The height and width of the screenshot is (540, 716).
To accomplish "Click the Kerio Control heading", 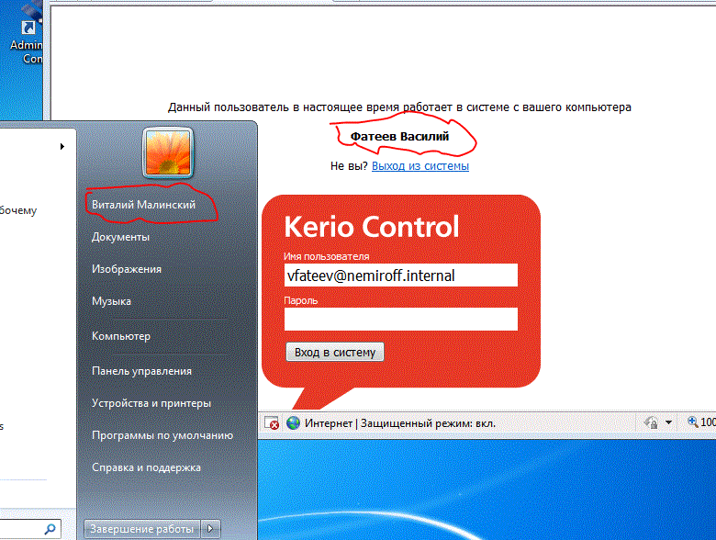I will (371, 226).
